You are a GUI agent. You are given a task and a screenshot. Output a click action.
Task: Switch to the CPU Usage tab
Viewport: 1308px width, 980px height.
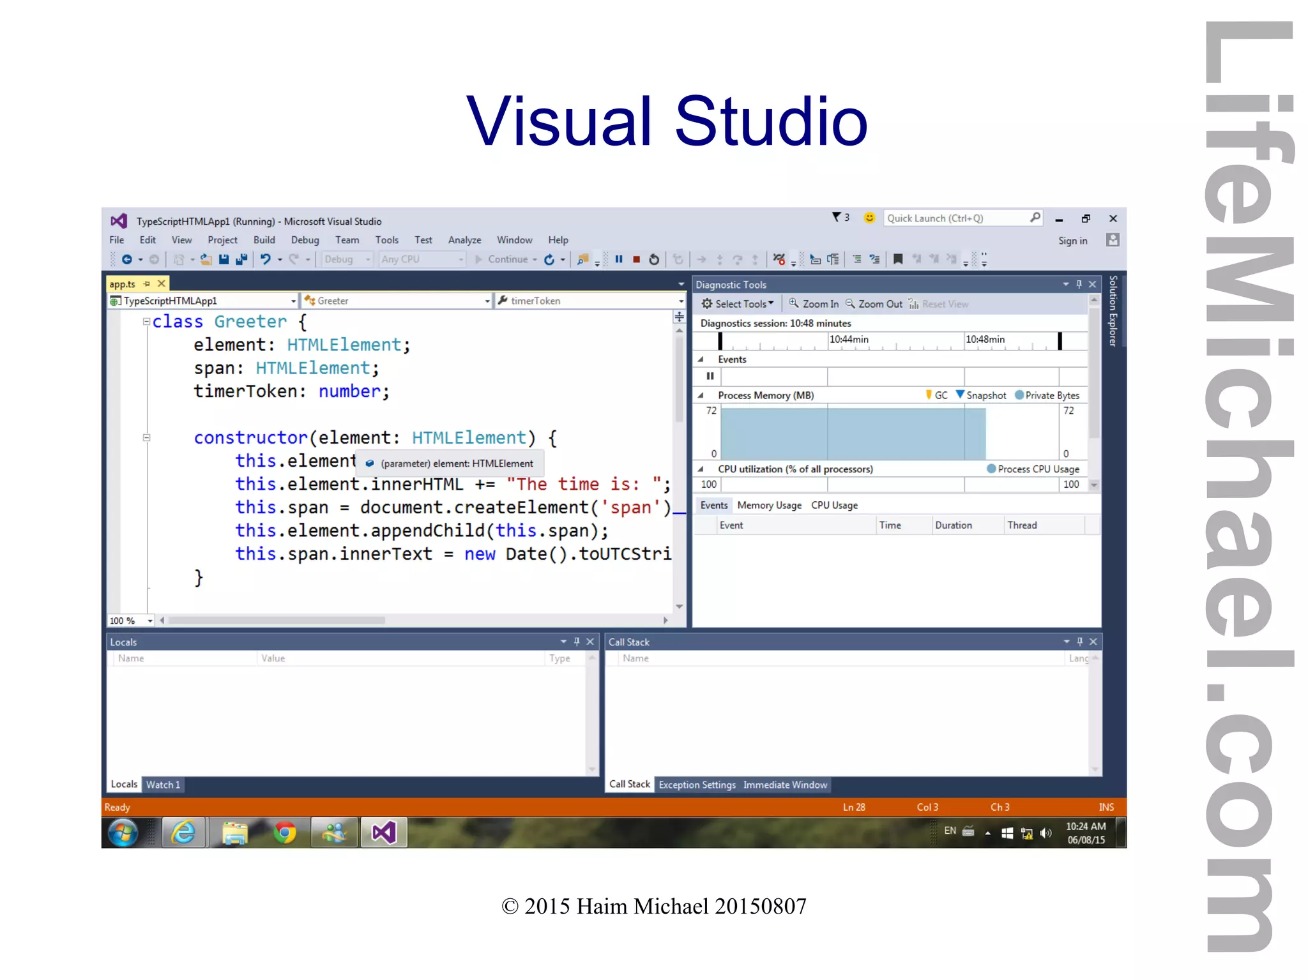pos(835,506)
